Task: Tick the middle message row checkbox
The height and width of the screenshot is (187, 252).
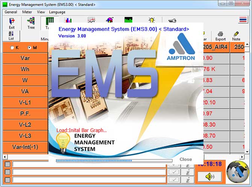Action: 8,172
